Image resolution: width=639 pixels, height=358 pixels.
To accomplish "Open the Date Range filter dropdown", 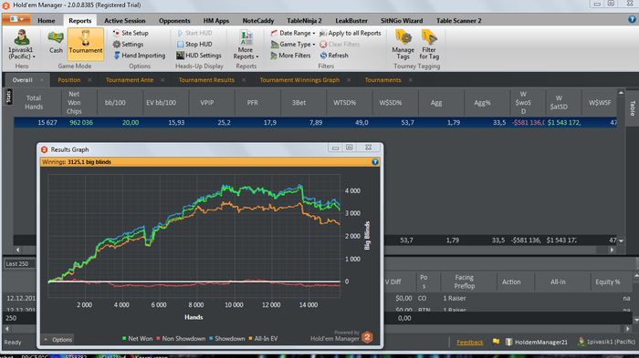I will [293, 33].
